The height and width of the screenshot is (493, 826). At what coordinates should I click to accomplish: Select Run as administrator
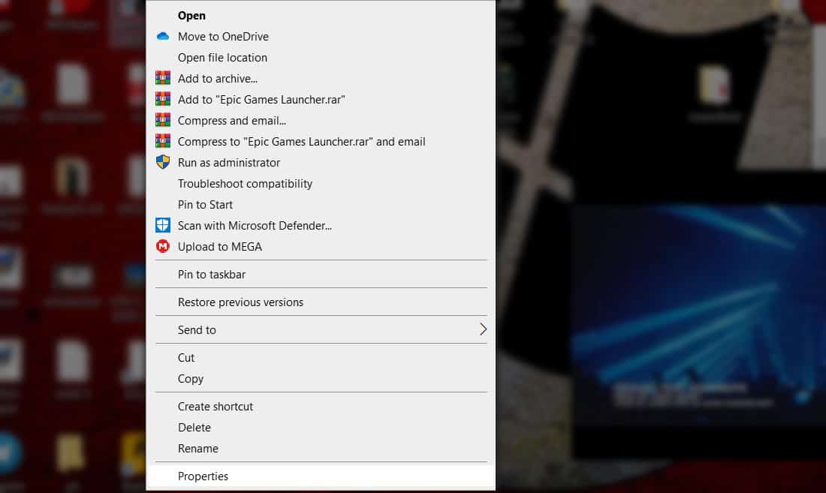321,163
